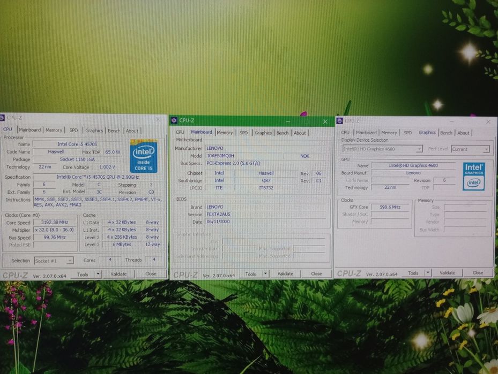Click BIOS Version value FEKTA2AUS
The width and height of the screenshot is (498, 374).
click(266, 214)
